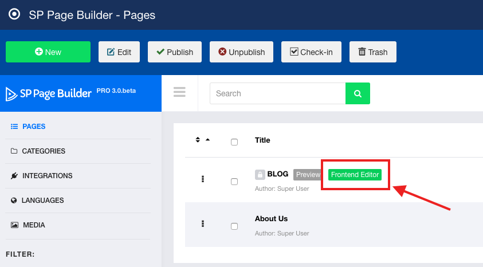Viewport: 483px width, 267px height.
Task: Click the ascending sort caret in header
Action: point(207,139)
